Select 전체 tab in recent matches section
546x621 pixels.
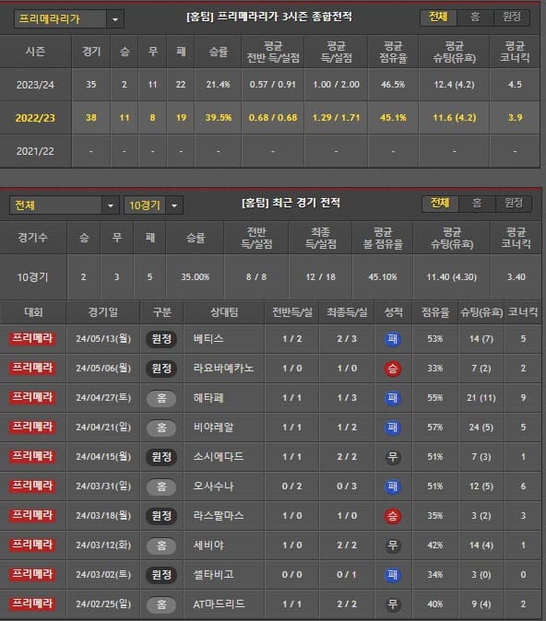point(440,204)
